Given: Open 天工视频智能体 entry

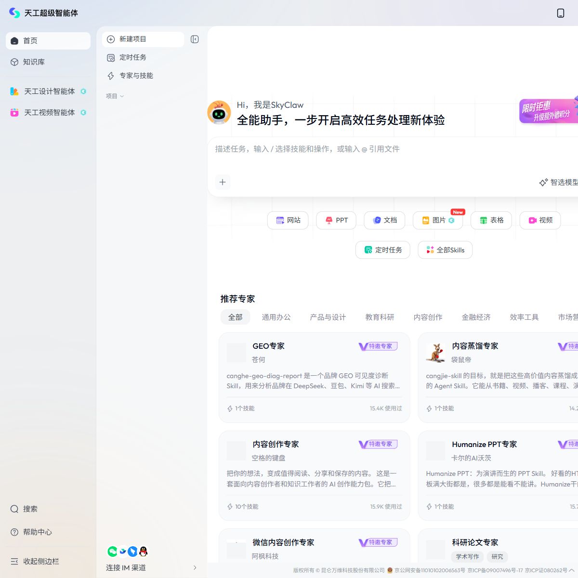Looking at the screenshot, I should (48, 113).
